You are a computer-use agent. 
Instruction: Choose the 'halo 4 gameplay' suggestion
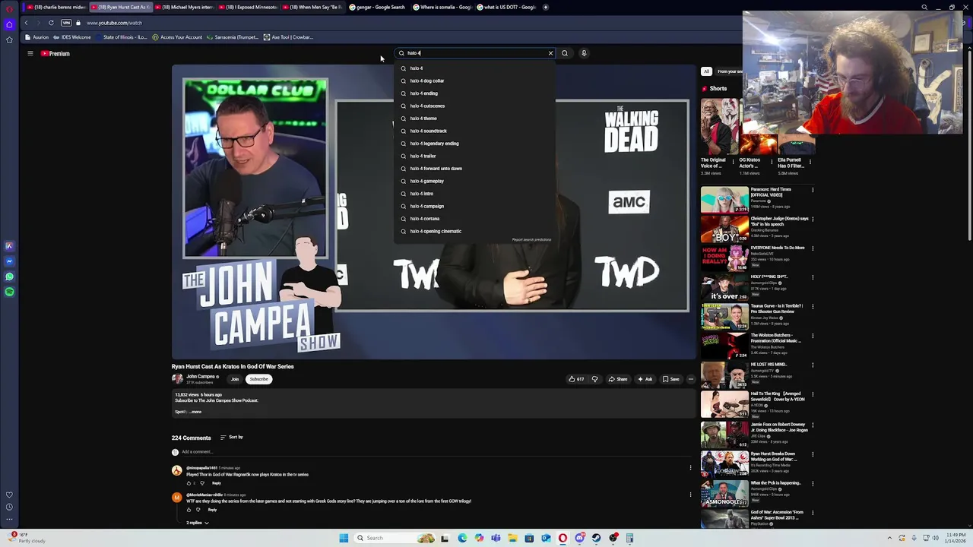(x=475, y=181)
